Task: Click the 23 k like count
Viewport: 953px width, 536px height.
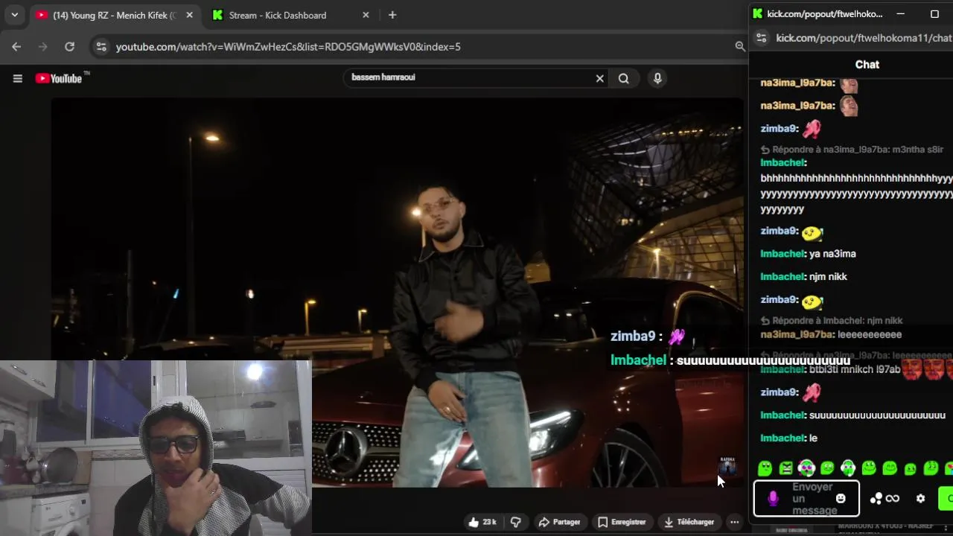Action: pos(489,522)
